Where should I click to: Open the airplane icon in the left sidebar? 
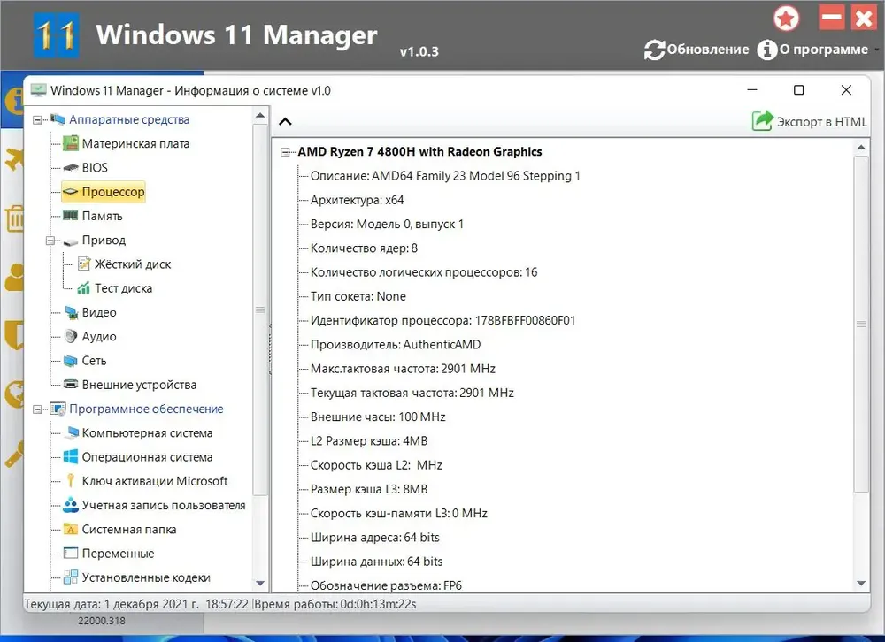click(14, 160)
